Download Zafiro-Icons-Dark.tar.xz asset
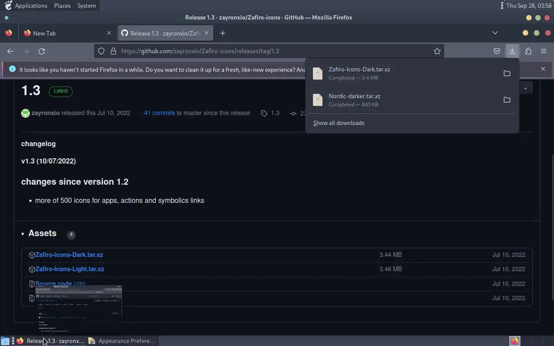The width and height of the screenshot is (554, 346). click(69, 255)
